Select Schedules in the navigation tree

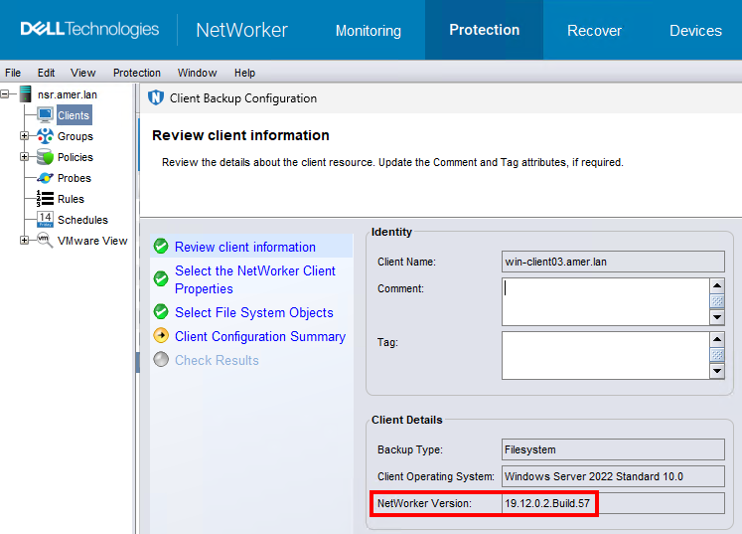click(82, 220)
